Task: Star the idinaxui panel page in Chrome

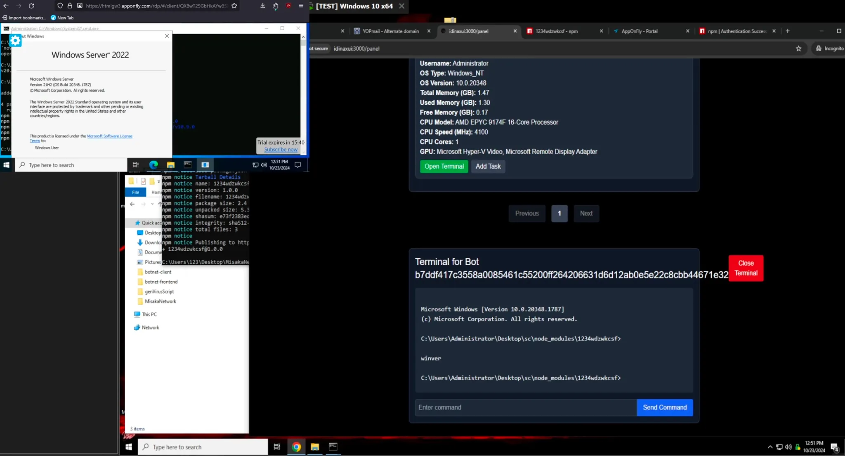Action: coord(798,49)
